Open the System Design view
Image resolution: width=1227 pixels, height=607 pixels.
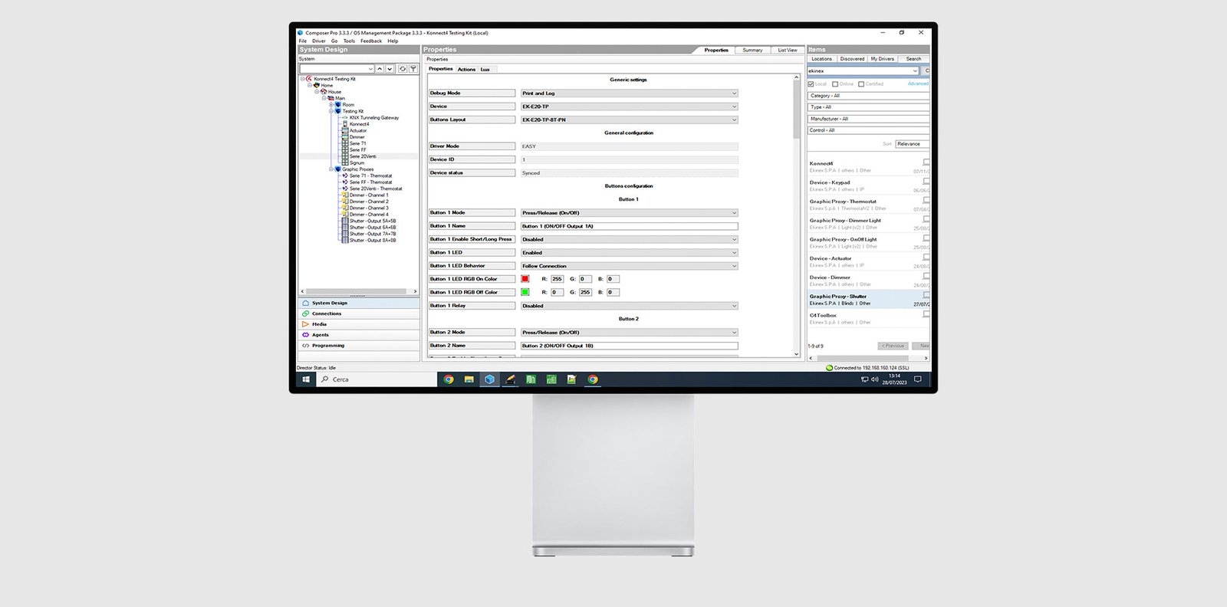coord(359,303)
